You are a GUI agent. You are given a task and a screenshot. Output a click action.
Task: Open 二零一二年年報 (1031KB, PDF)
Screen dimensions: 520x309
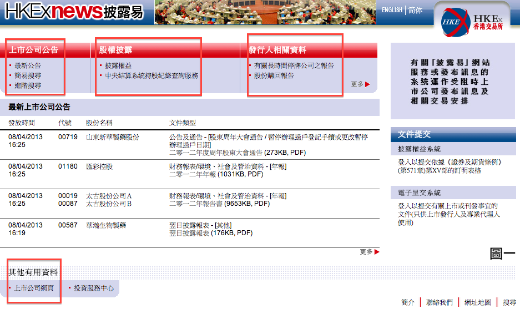[216, 174]
